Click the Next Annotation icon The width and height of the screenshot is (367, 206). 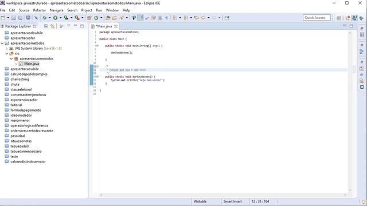pyautogui.click(x=174, y=18)
